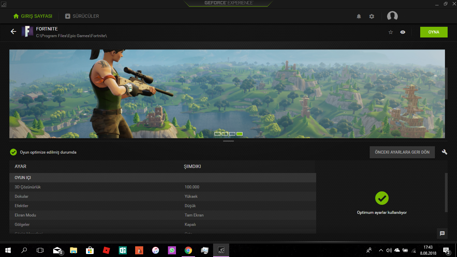Click the Oyun optimize edilmiş durumda status
Screen dimensions: 457x257
[x=48, y=152]
